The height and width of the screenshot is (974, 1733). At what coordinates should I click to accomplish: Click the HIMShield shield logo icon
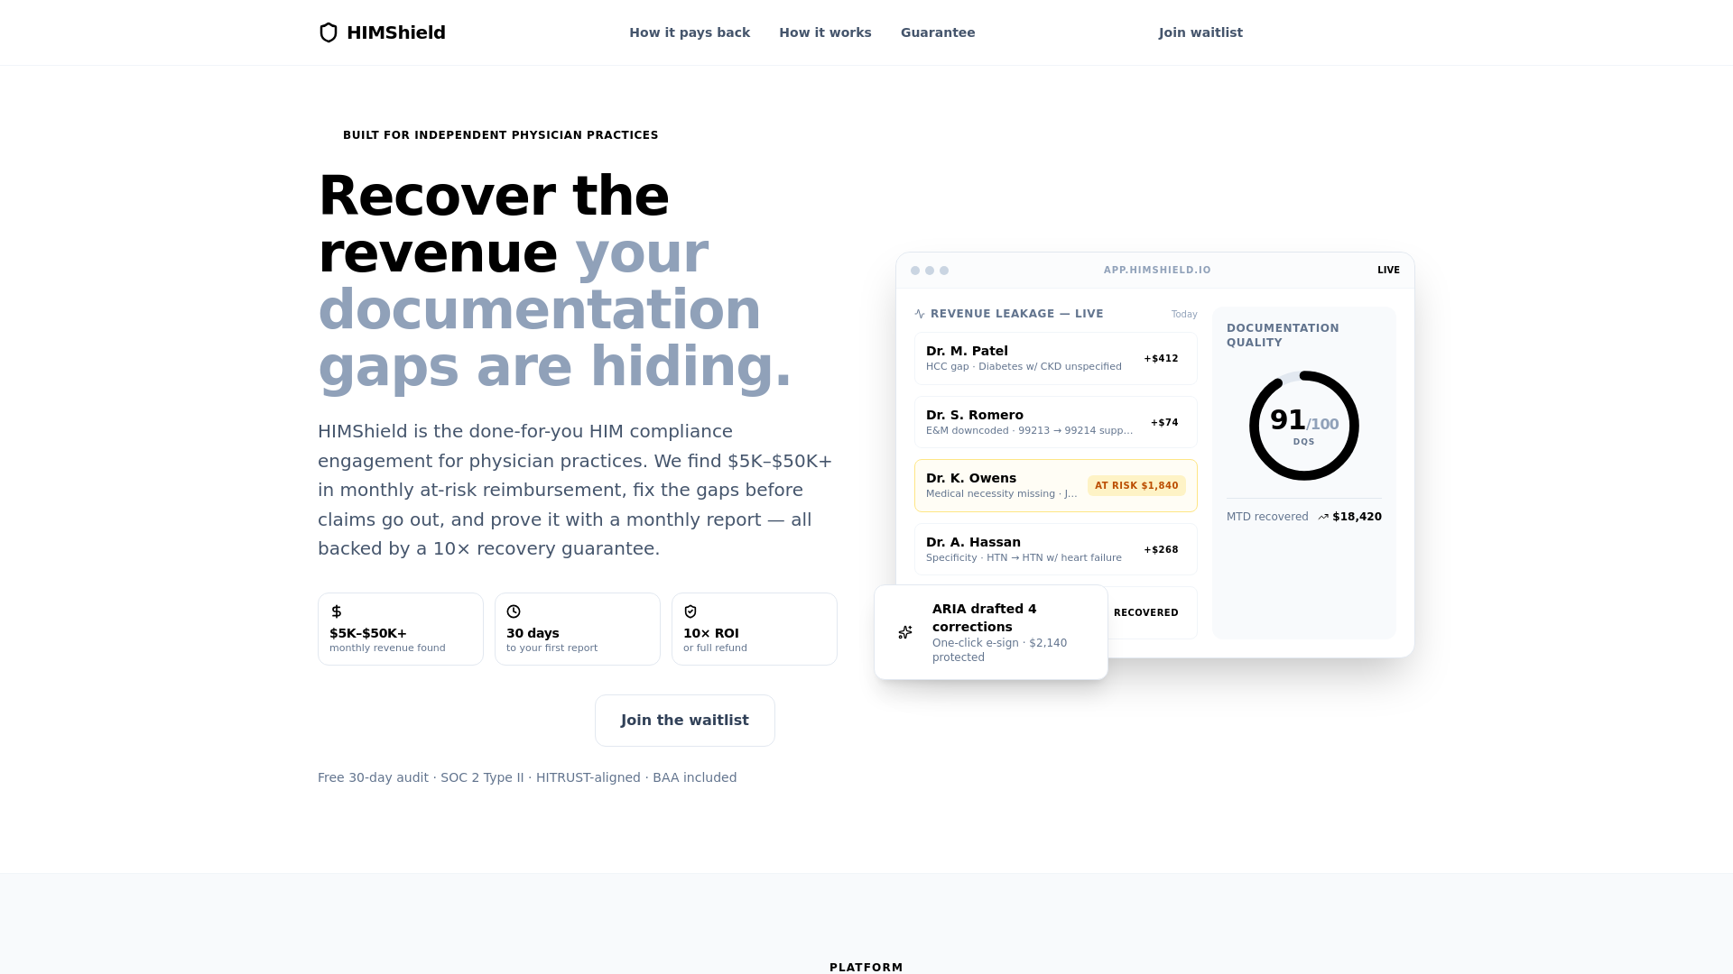click(329, 32)
